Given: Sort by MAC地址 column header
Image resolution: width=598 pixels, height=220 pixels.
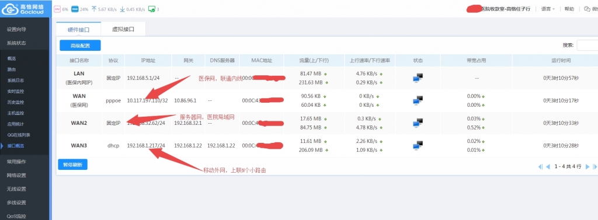Looking at the screenshot, I should click(262, 61).
